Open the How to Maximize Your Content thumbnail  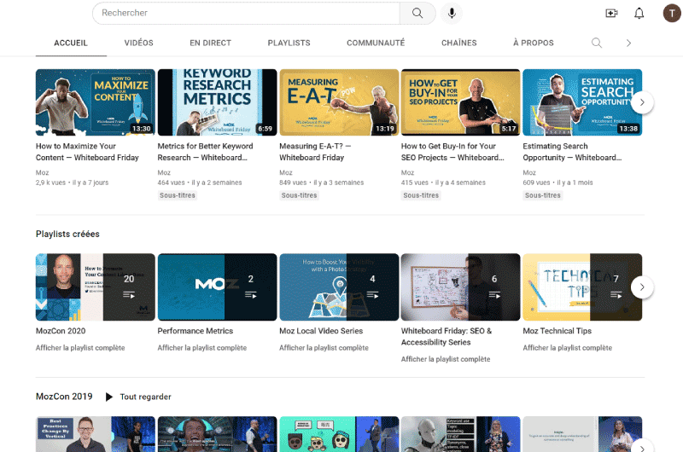coord(96,102)
